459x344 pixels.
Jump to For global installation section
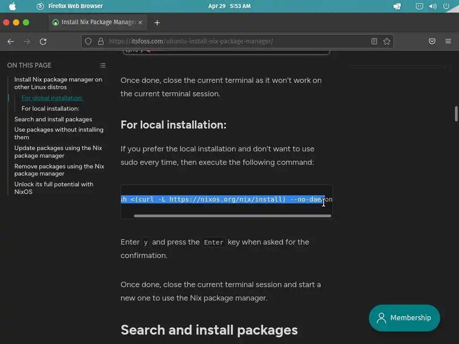52,98
